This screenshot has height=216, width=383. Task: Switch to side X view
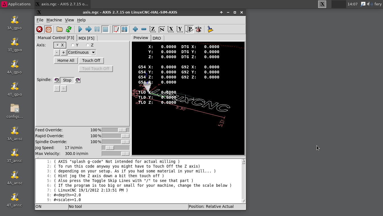pos(171,29)
